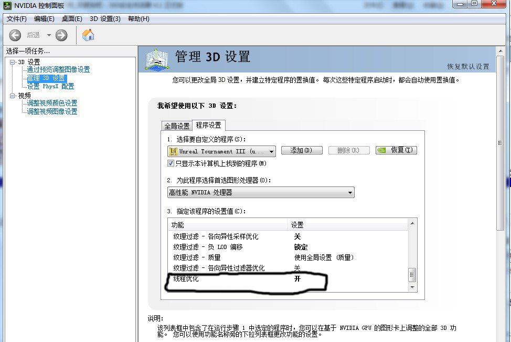Select the 线程优化 row
This screenshot has height=342, width=511.
[288, 278]
